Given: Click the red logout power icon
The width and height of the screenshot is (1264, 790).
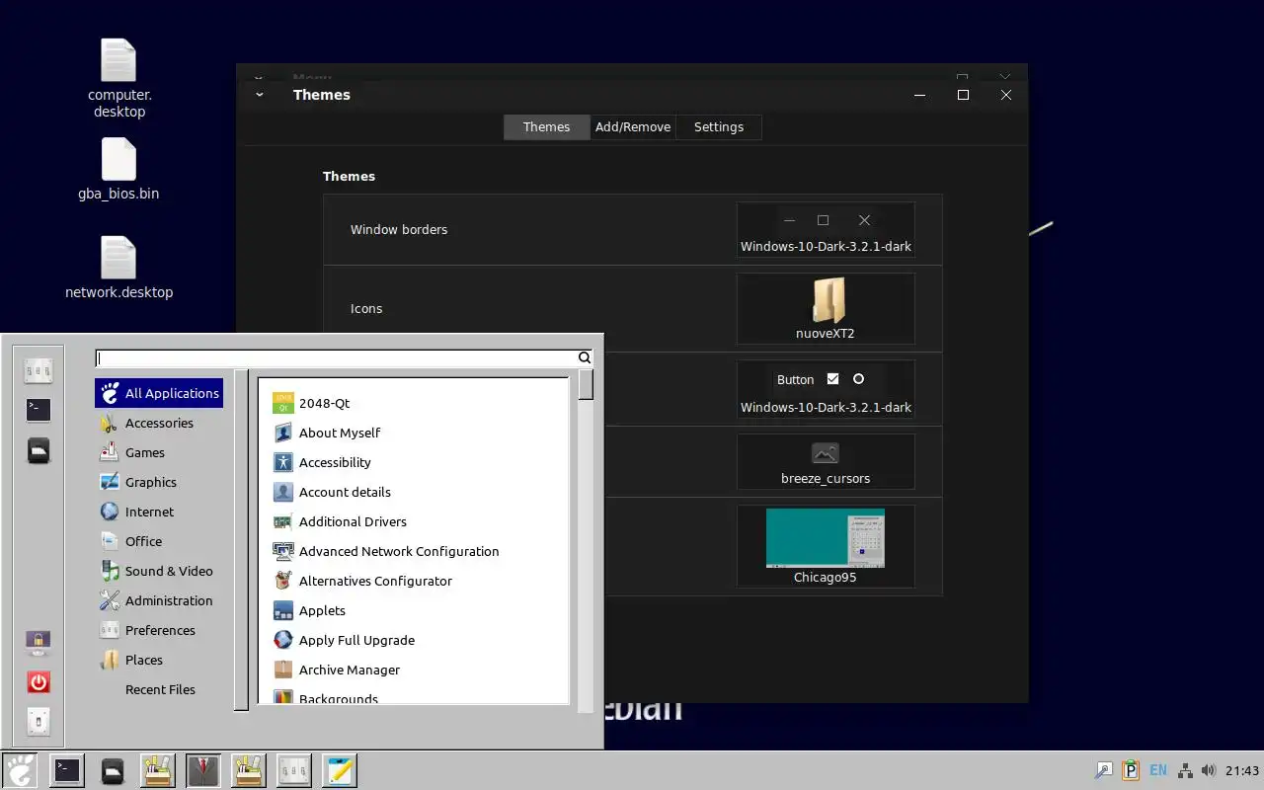Looking at the screenshot, I should click(39, 682).
